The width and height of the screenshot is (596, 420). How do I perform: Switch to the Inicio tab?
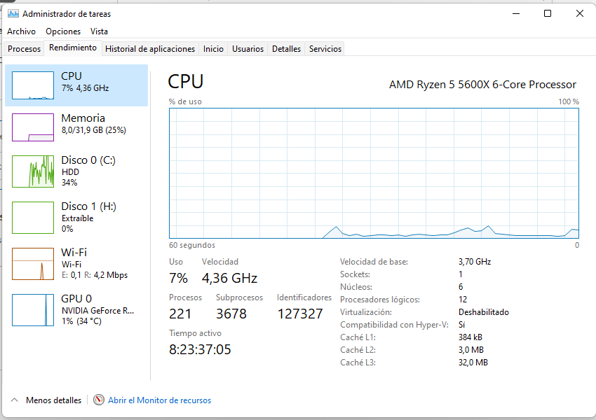(x=213, y=49)
